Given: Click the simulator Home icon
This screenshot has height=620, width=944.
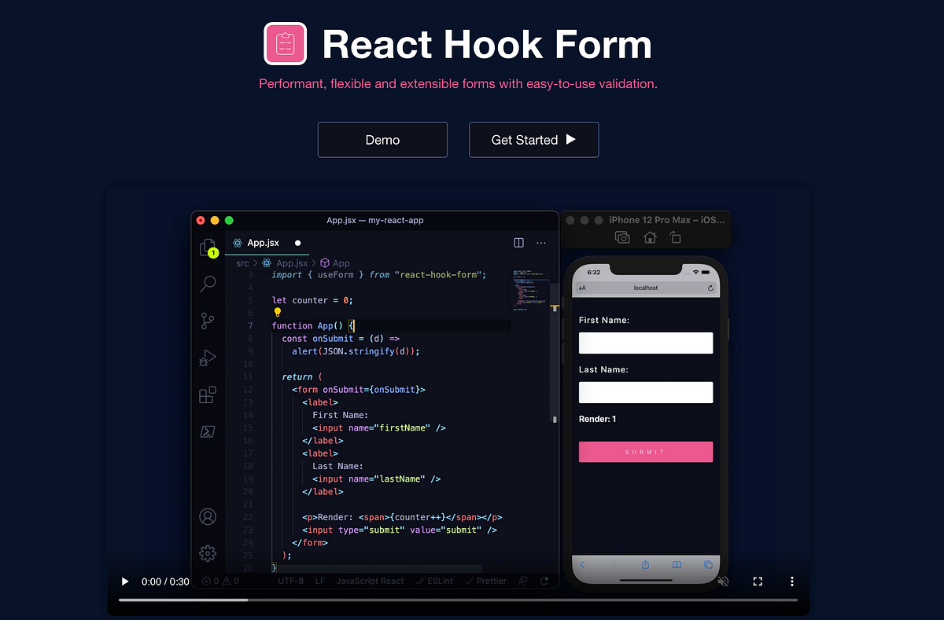Looking at the screenshot, I should click(x=650, y=237).
